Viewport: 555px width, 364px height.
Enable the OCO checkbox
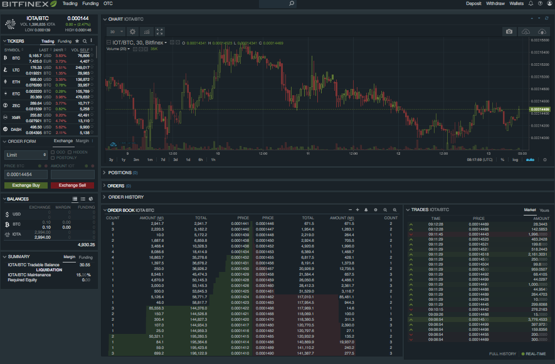(x=53, y=152)
